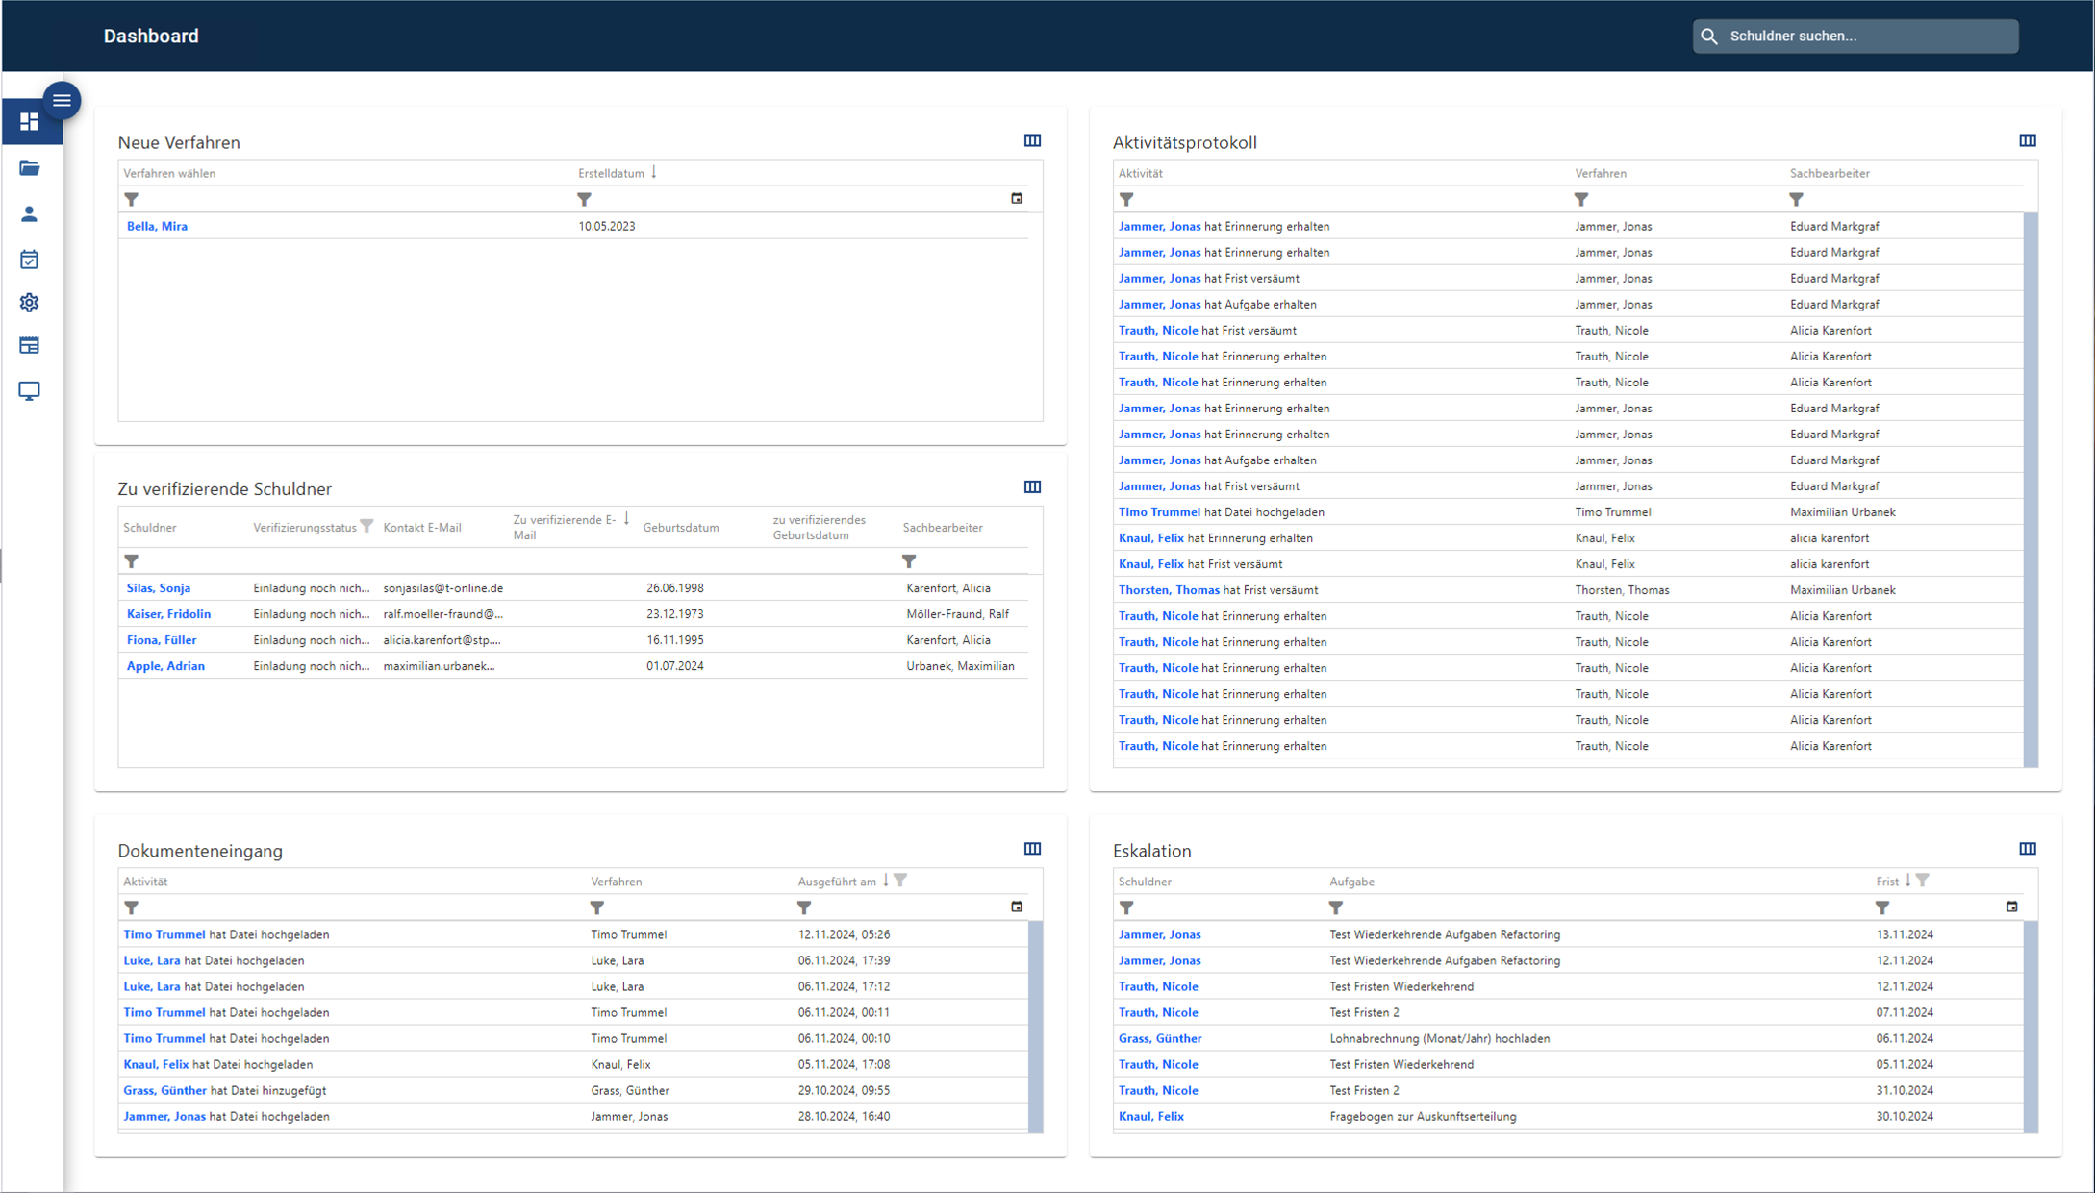Filter Eskalation by Frist row
2095x1193 pixels.
tap(1882, 907)
